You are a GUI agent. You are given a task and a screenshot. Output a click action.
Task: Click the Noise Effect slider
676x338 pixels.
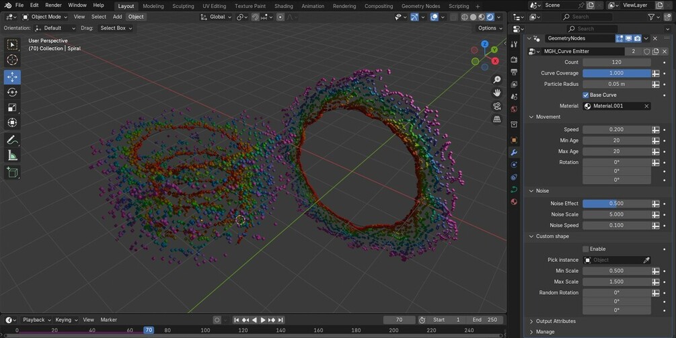(617, 204)
